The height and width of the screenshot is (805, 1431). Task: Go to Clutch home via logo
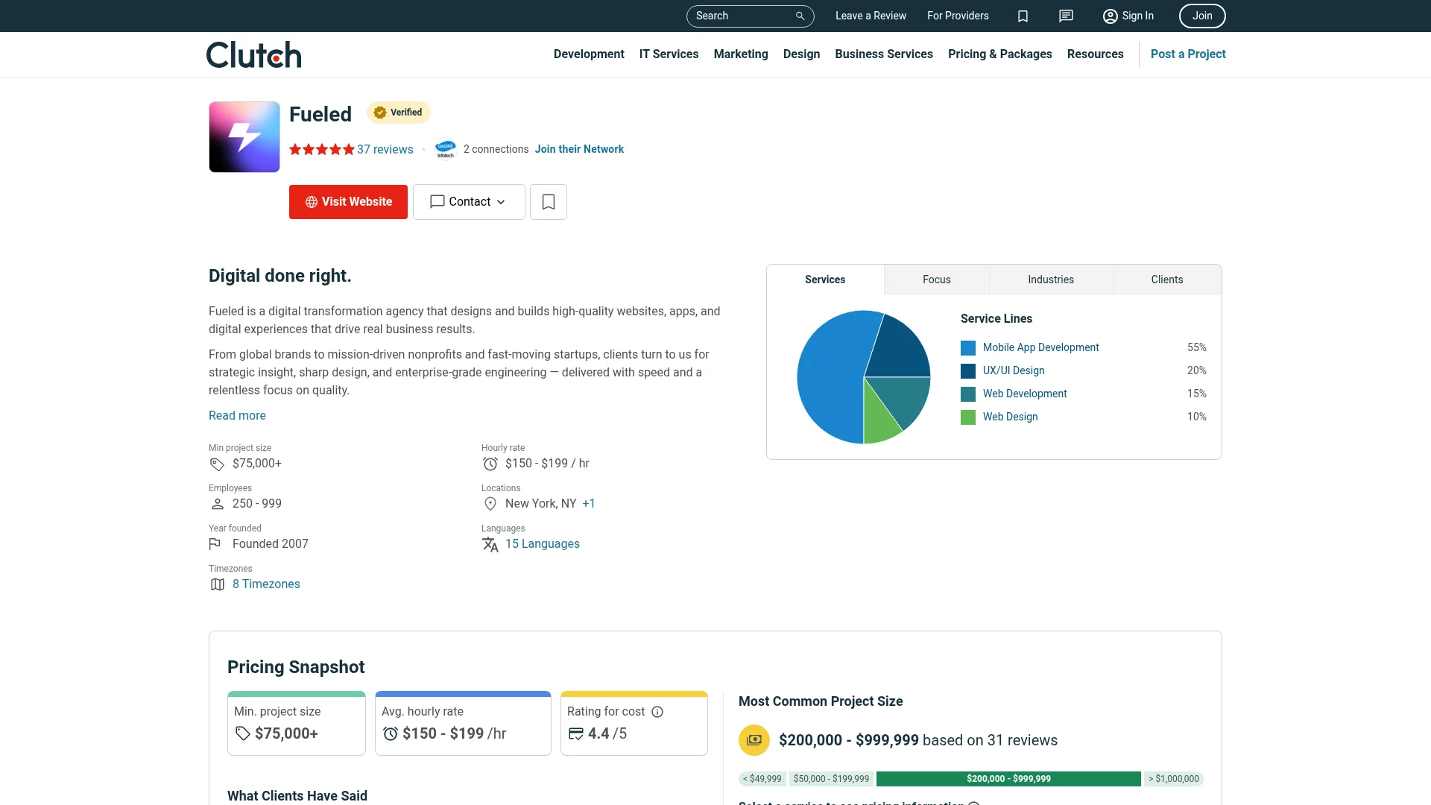253,54
